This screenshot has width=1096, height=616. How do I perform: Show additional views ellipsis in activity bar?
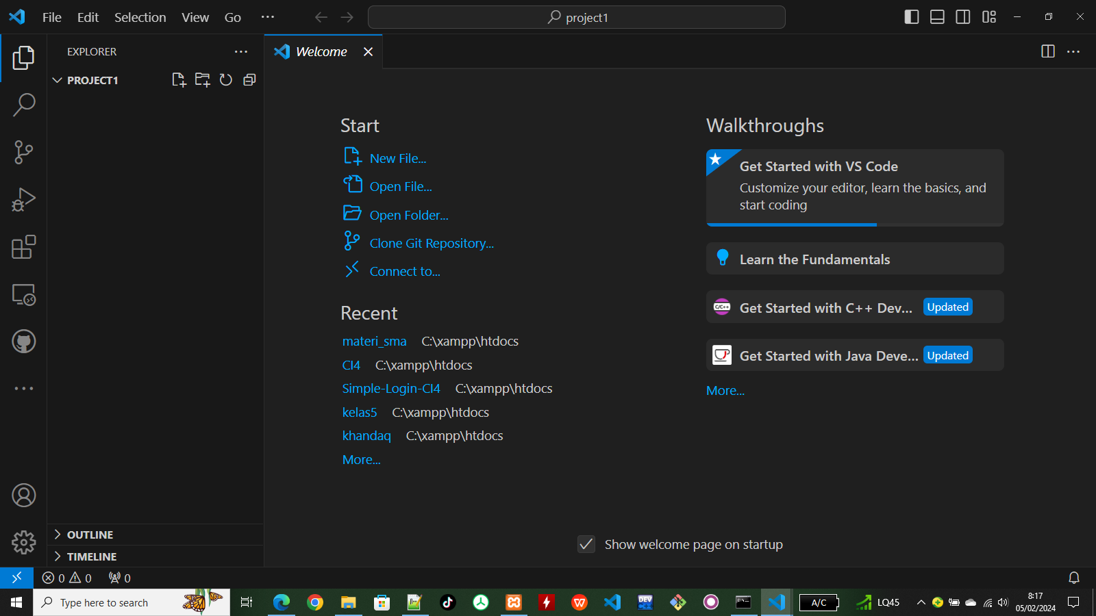click(x=23, y=388)
